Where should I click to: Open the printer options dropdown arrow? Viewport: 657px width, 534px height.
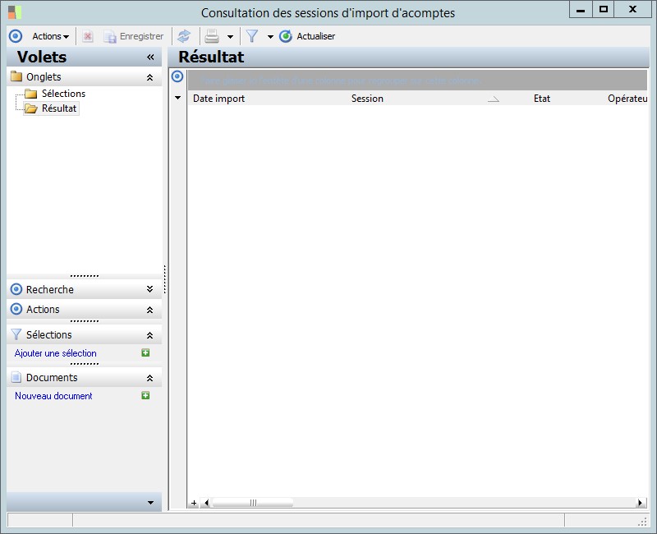coord(230,37)
